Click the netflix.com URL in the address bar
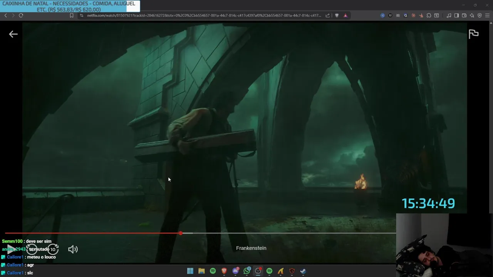The width and height of the screenshot is (493, 277). pyautogui.click(x=204, y=15)
